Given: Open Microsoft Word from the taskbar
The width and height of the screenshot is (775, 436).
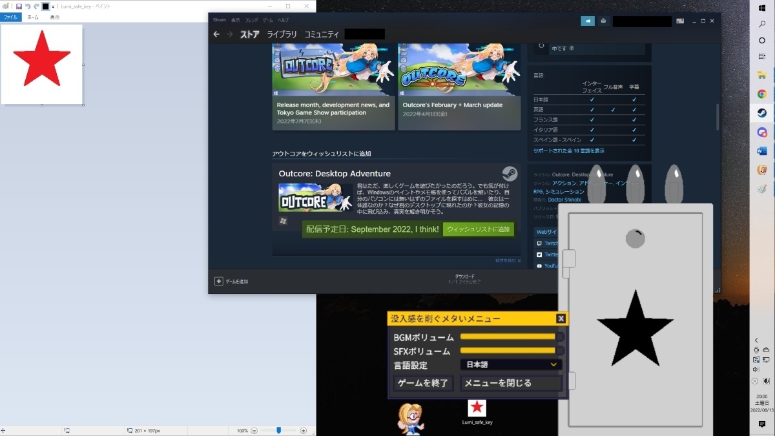Looking at the screenshot, I should [x=762, y=151].
